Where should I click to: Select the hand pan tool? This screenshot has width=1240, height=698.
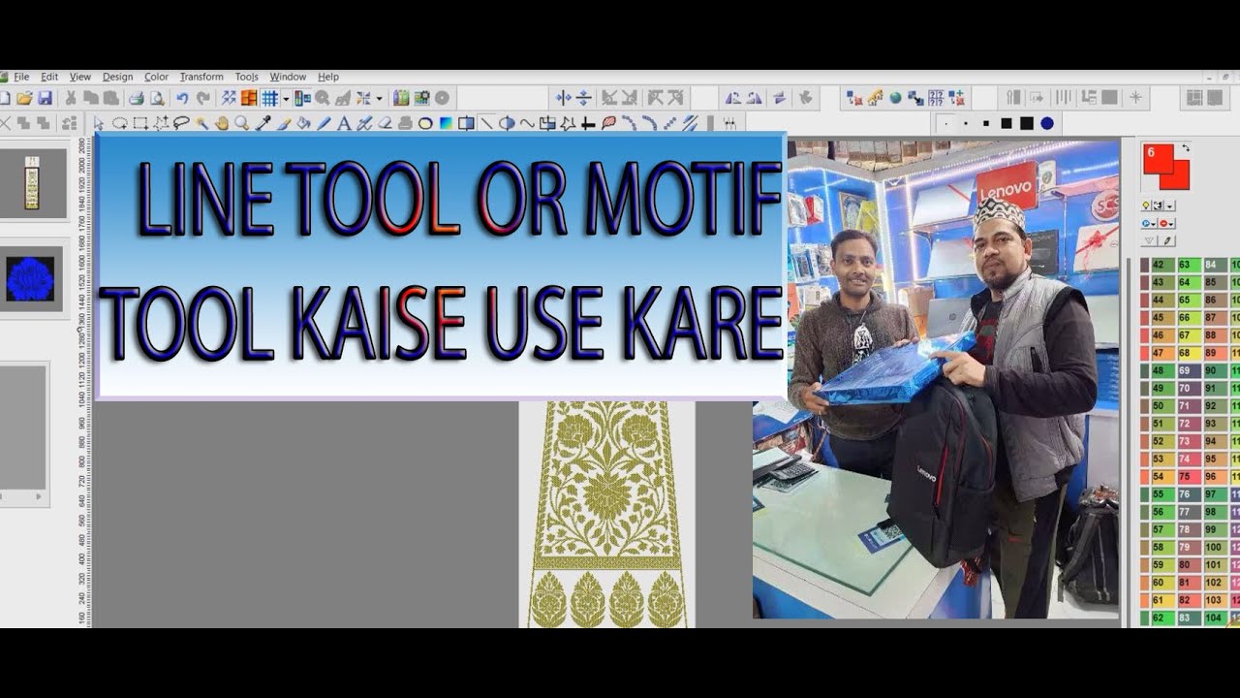[x=222, y=123]
